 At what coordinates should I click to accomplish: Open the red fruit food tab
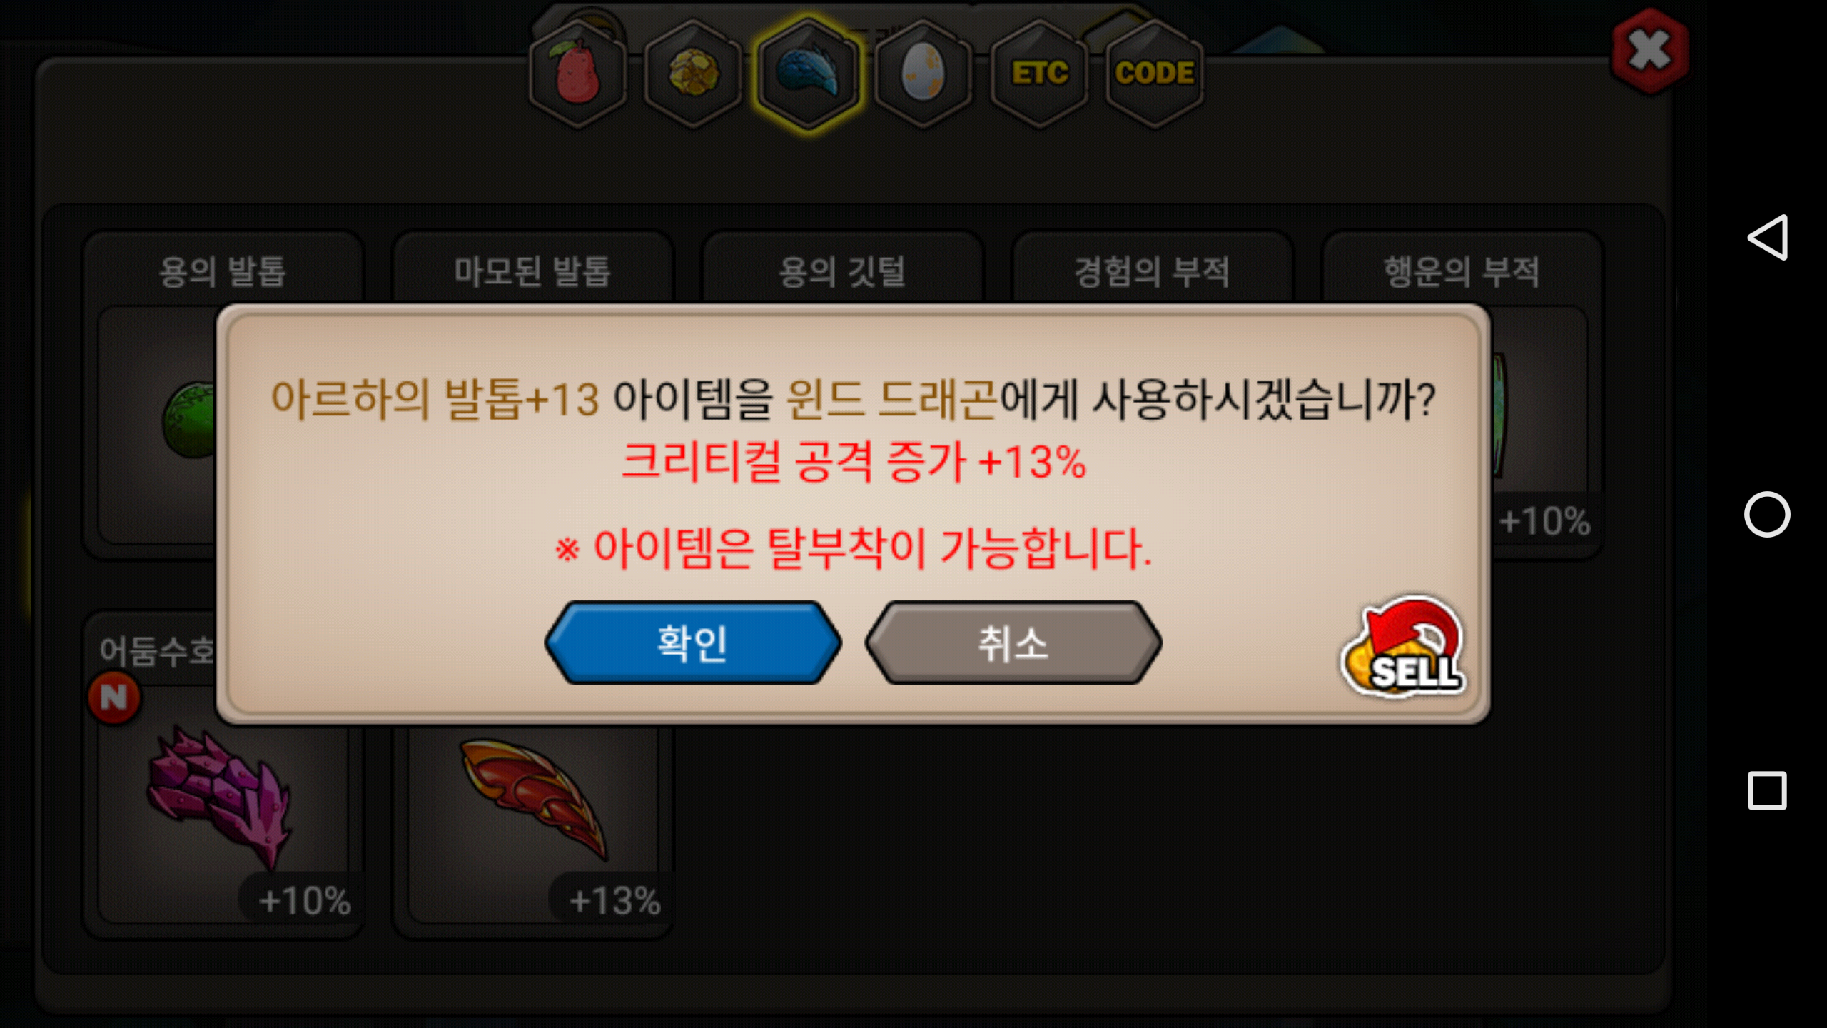coord(577,74)
